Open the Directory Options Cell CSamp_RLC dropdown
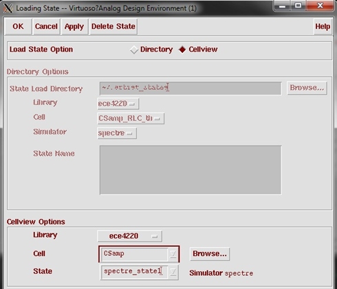 [x=131, y=118]
